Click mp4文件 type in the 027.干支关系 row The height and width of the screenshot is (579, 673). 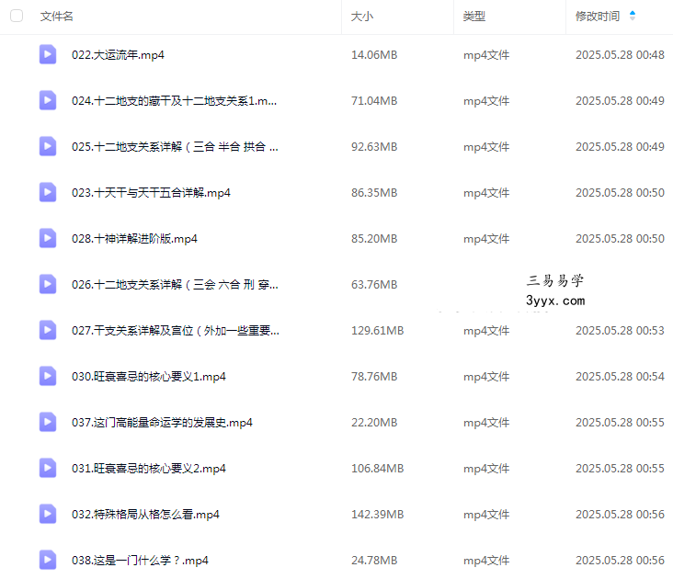click(486, 331)
